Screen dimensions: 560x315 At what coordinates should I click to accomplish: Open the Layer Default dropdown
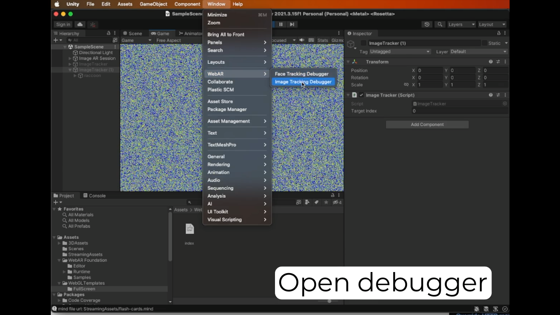[x=479, y=52]
